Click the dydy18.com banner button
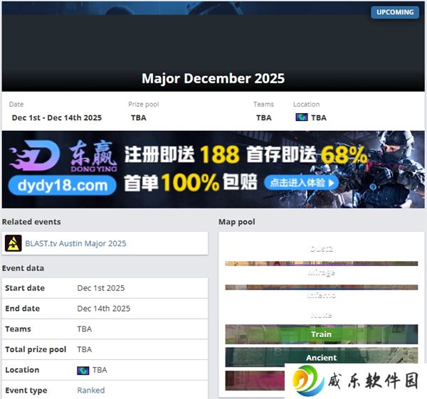Image resolution: width=427 pixels, height=399 pixels. tap(63, 186)
